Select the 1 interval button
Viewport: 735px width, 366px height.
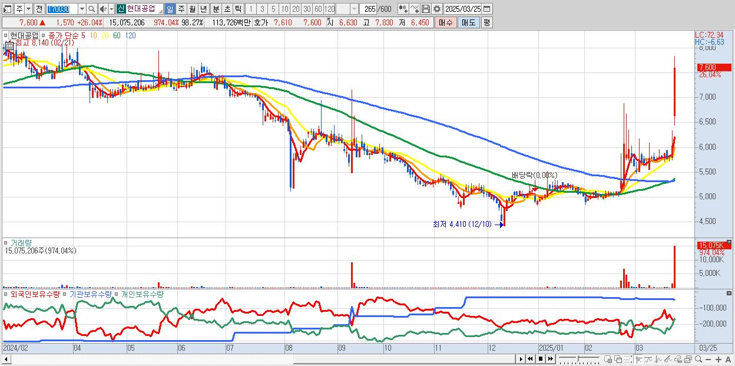250,9
